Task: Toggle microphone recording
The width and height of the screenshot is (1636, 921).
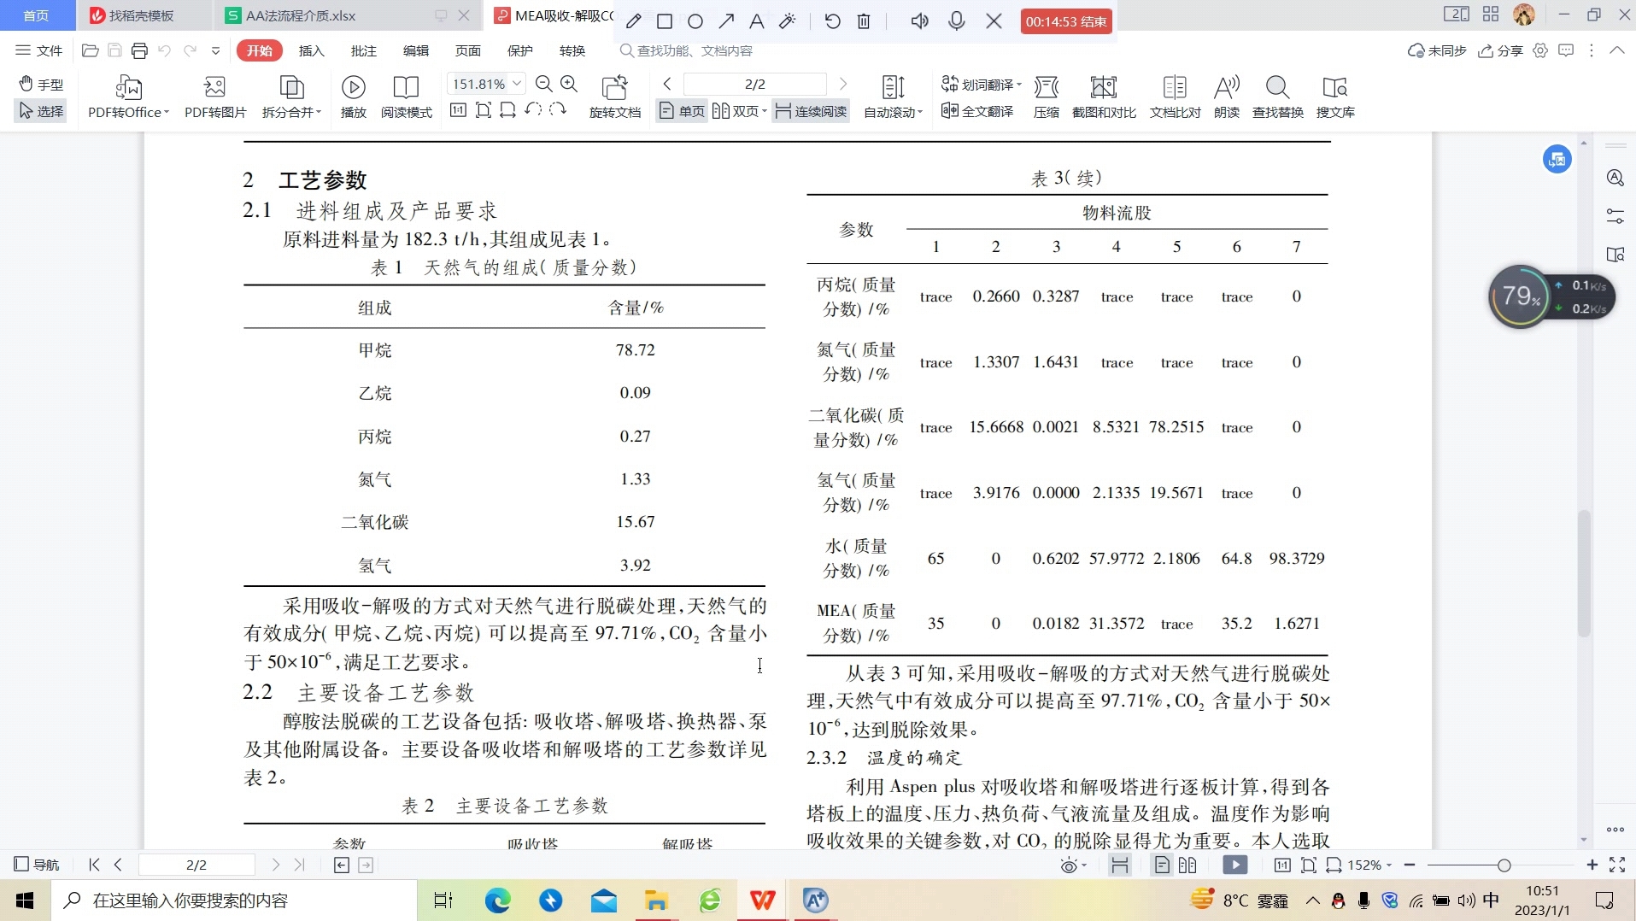Action: [957, 21]
